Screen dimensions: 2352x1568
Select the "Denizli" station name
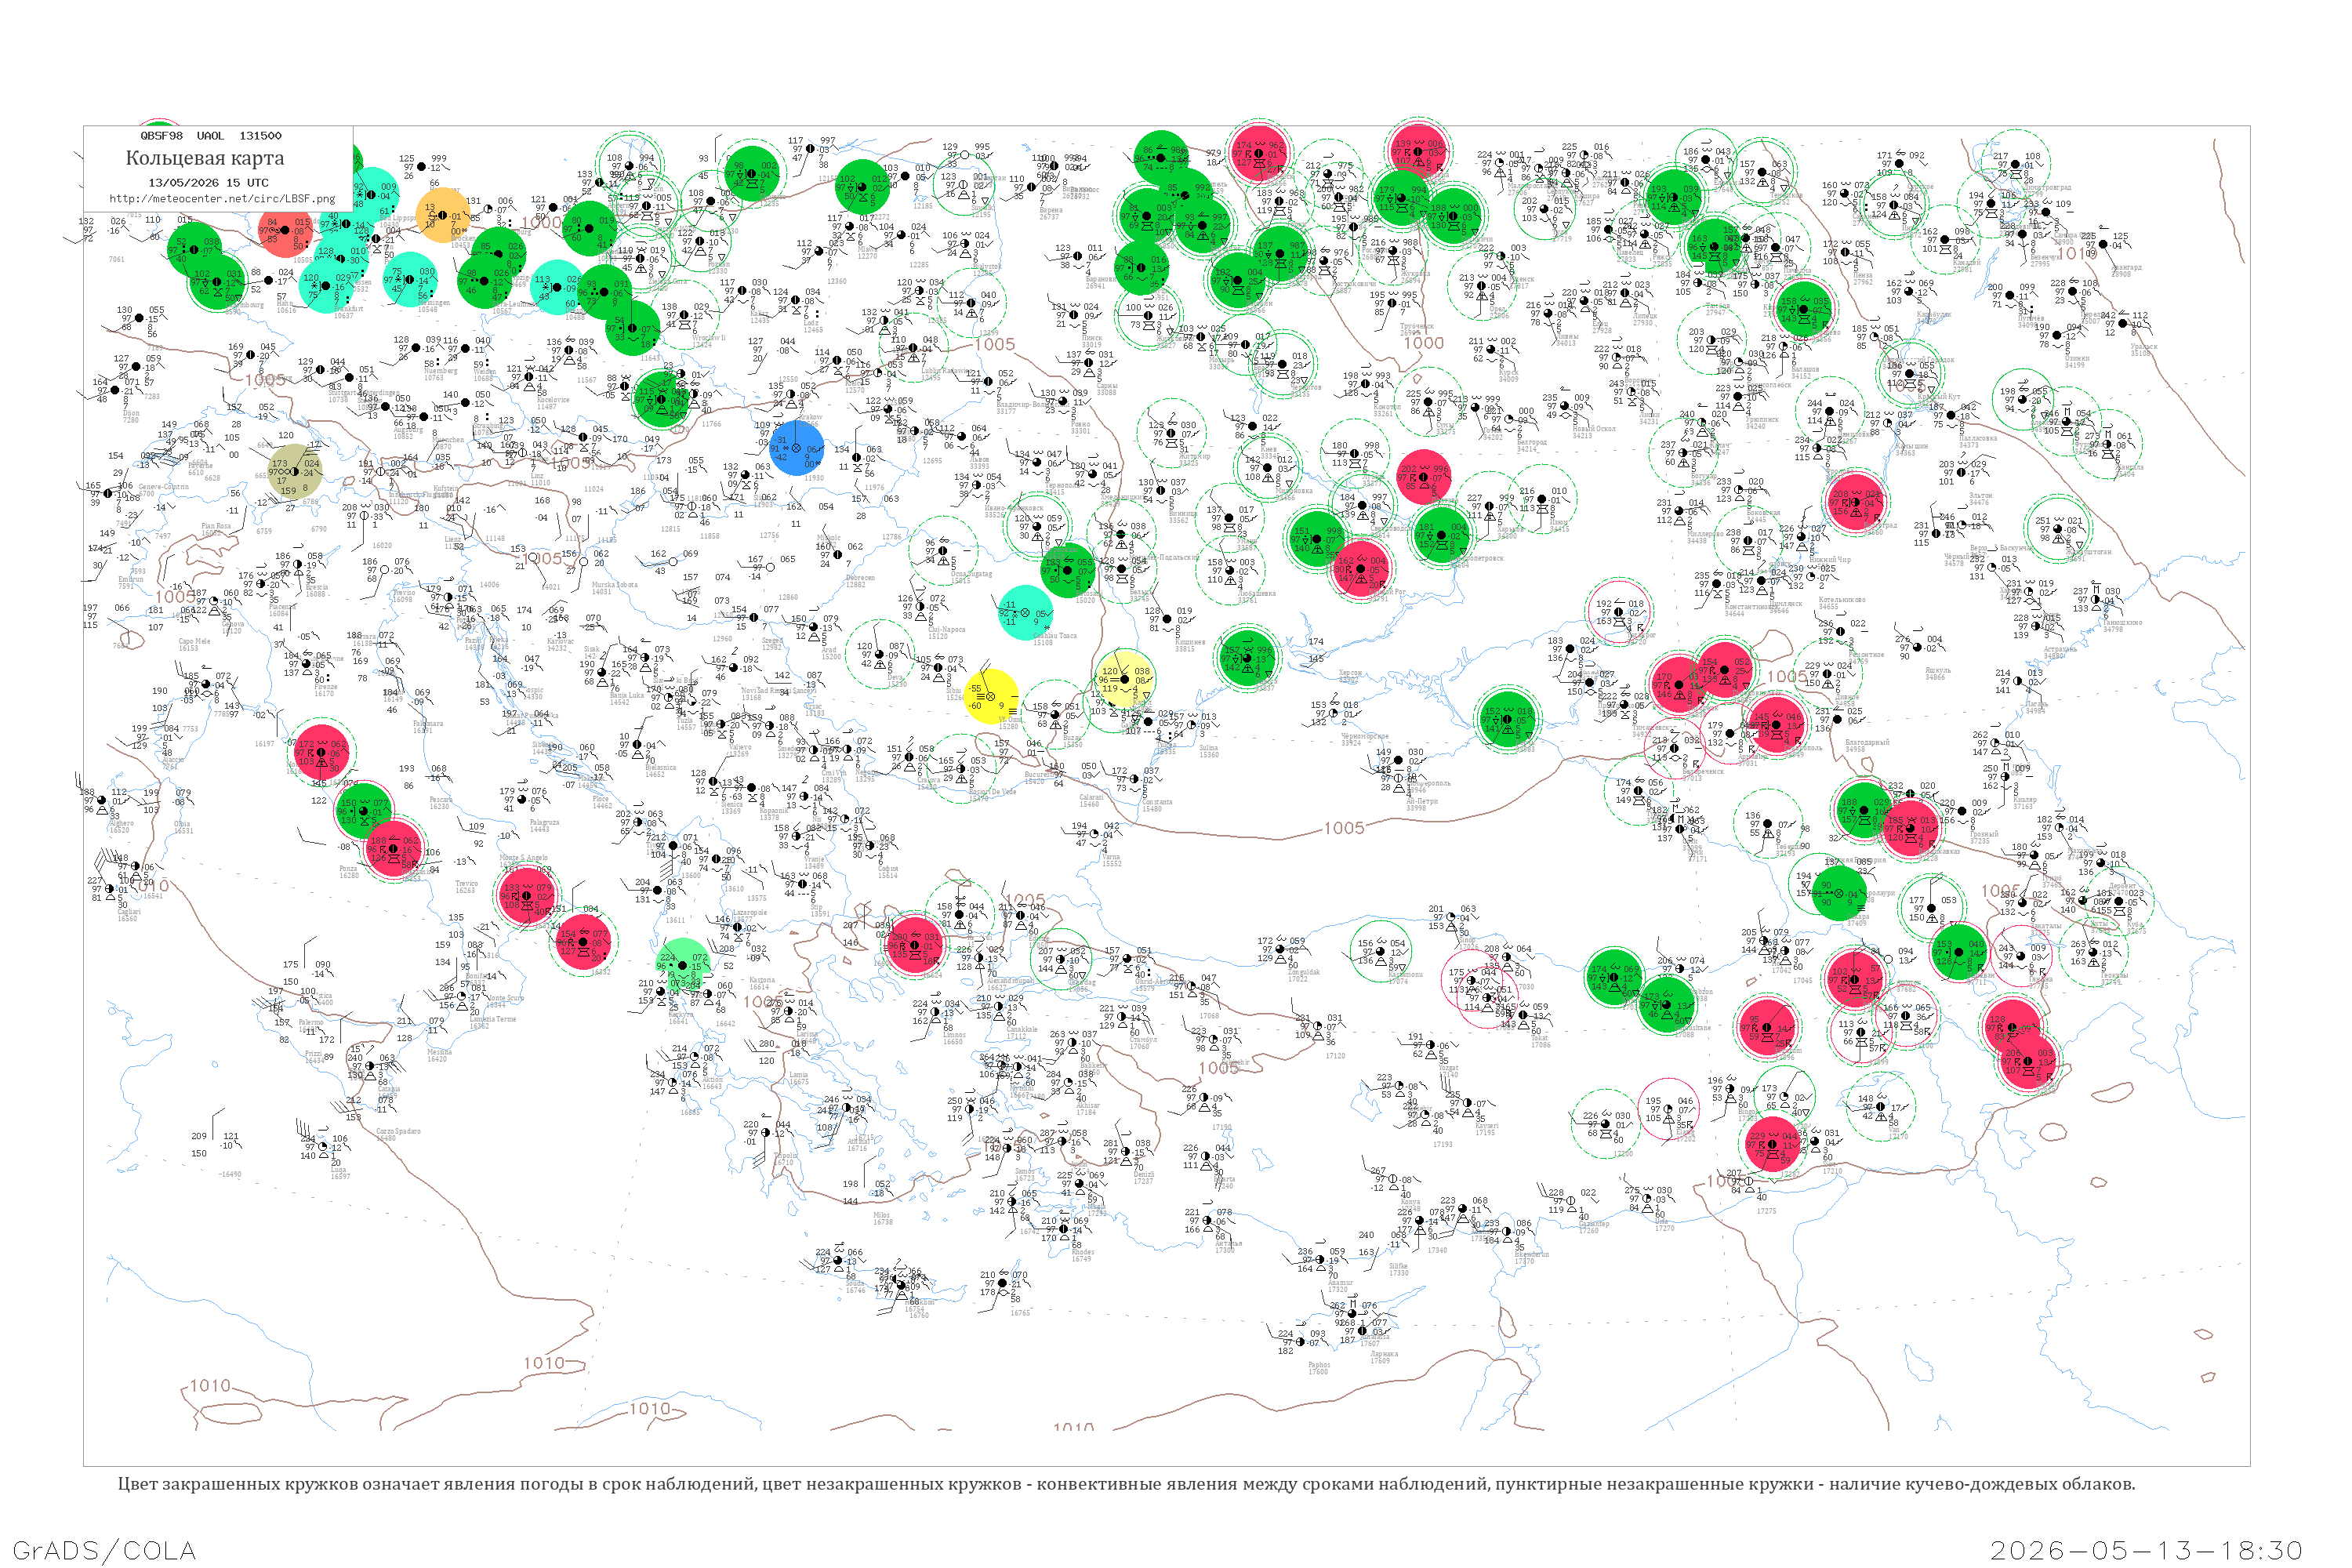tap(1143, 1175)
